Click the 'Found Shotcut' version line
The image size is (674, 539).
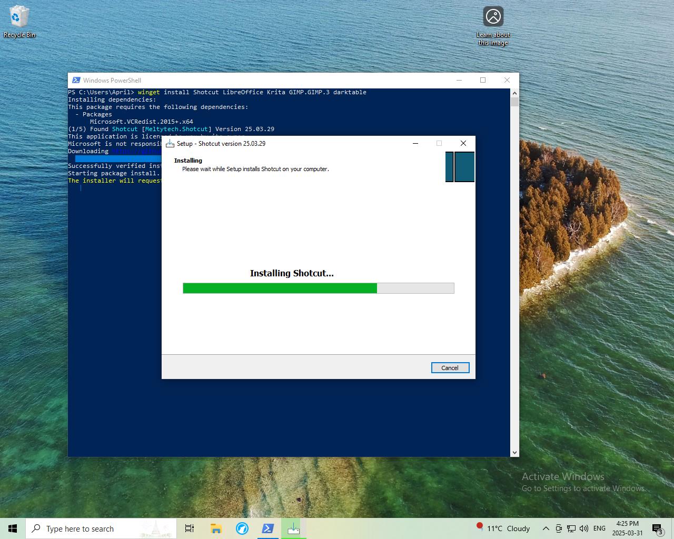[x=171, y=129]
